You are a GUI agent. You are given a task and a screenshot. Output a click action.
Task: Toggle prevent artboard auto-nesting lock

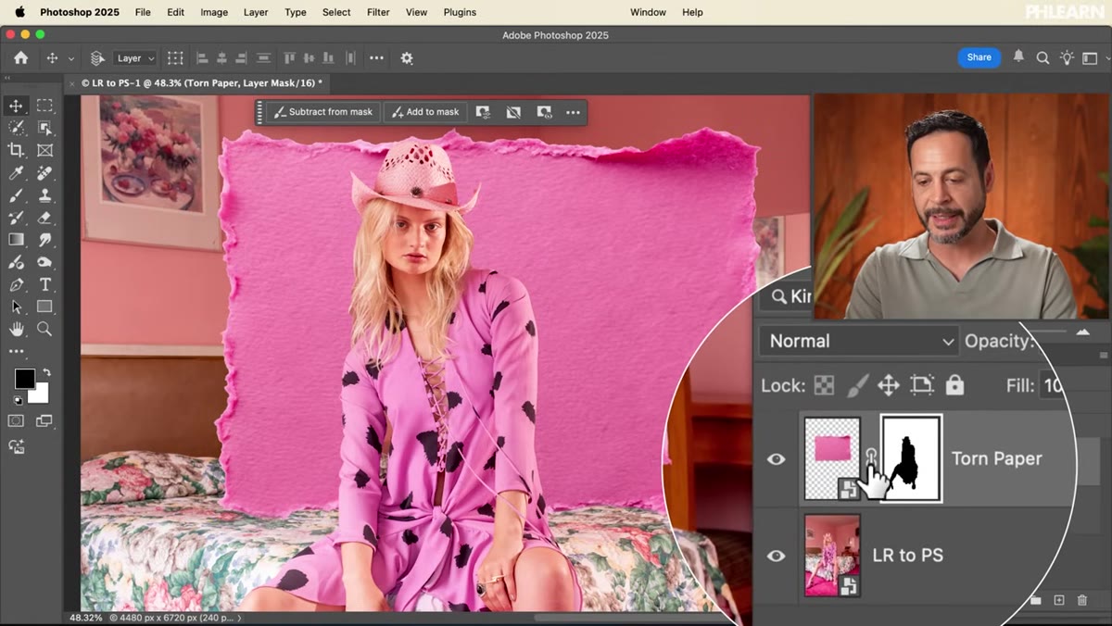tap(922, 385)
